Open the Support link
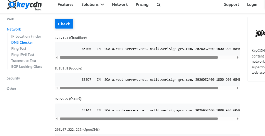Screen dimensions: 265x136 click(x=231, y=5)
